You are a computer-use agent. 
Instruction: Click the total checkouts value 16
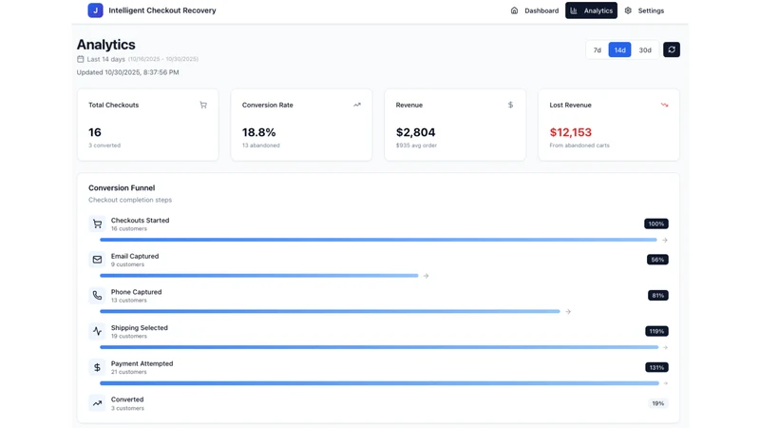[x=94, y=132]
